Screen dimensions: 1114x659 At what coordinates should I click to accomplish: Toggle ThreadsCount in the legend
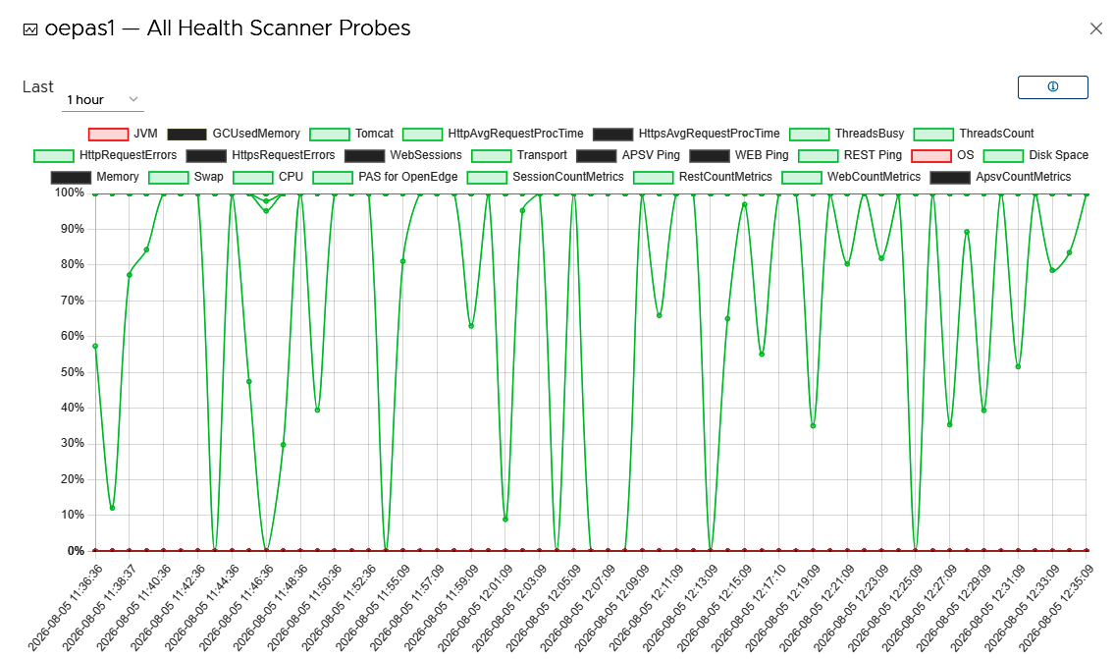pos(974,134)
